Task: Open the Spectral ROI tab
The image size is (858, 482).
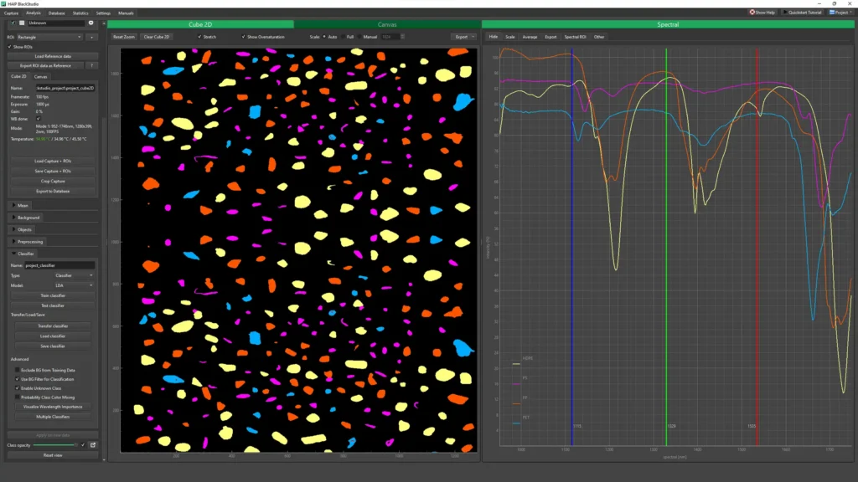Action: coord(575,37)
